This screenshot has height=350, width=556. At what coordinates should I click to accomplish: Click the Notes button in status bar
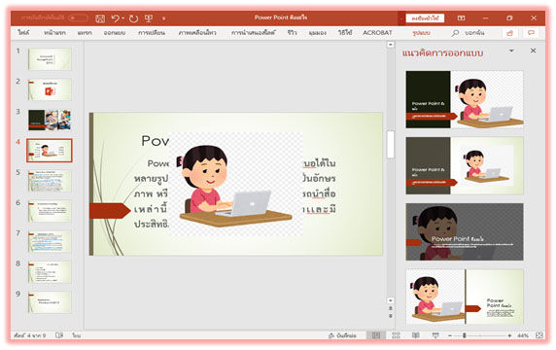tap(342, 335)
